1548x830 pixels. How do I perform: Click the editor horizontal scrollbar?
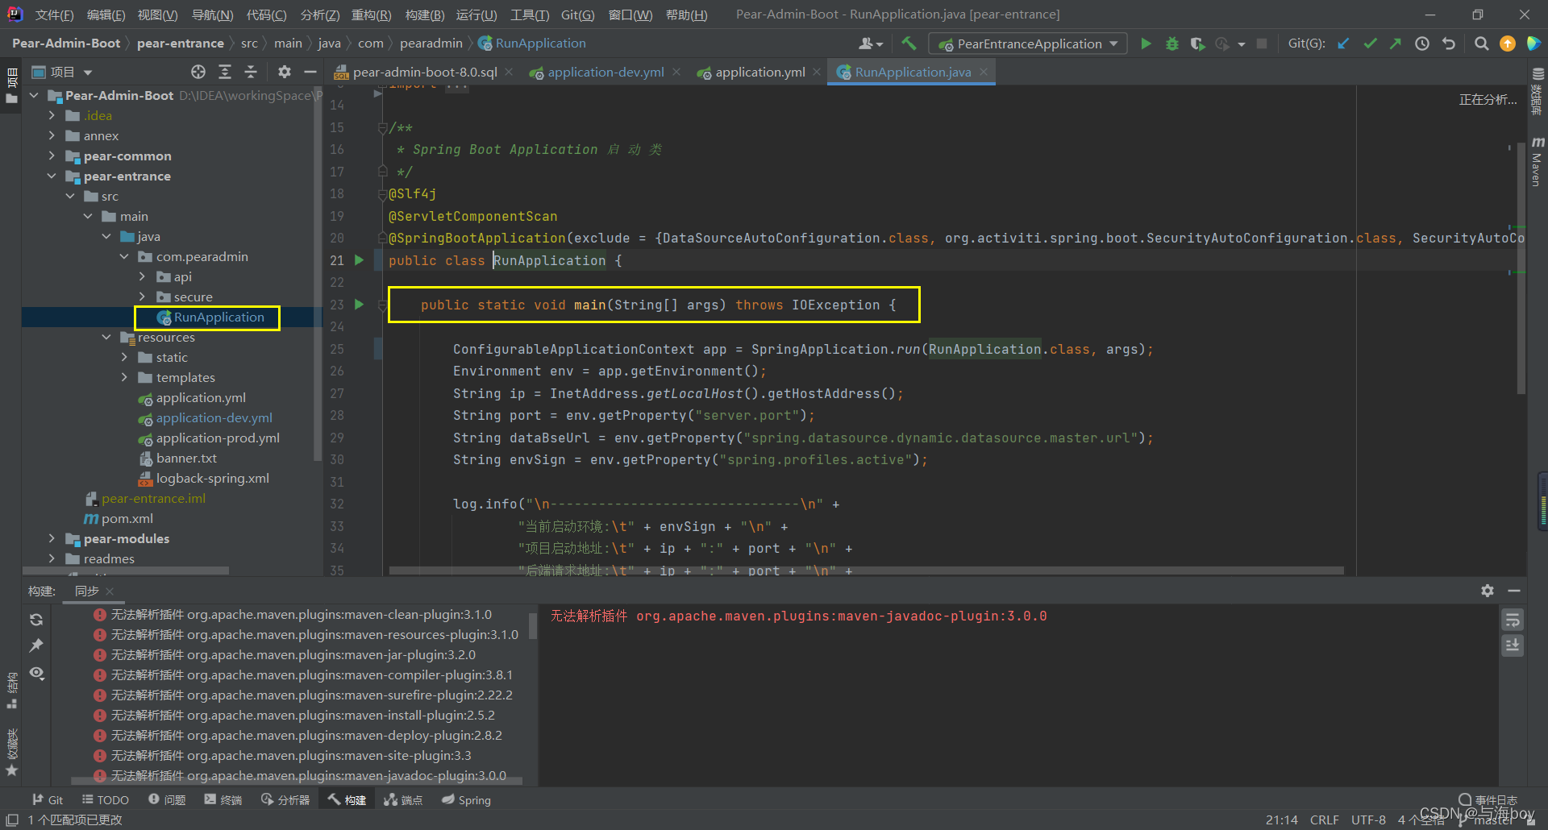[866, 571]
